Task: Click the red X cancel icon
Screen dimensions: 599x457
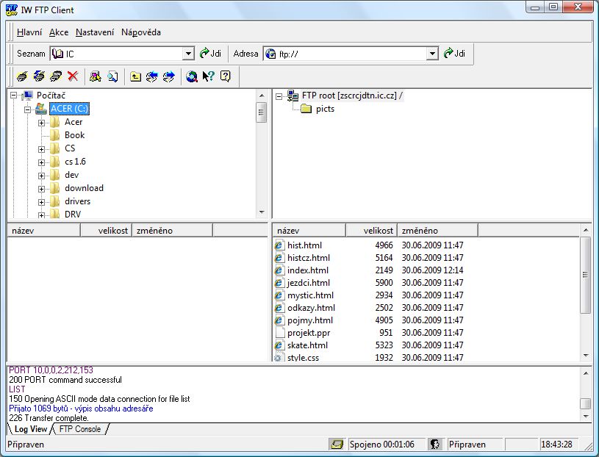Action: tap(73, 76)
